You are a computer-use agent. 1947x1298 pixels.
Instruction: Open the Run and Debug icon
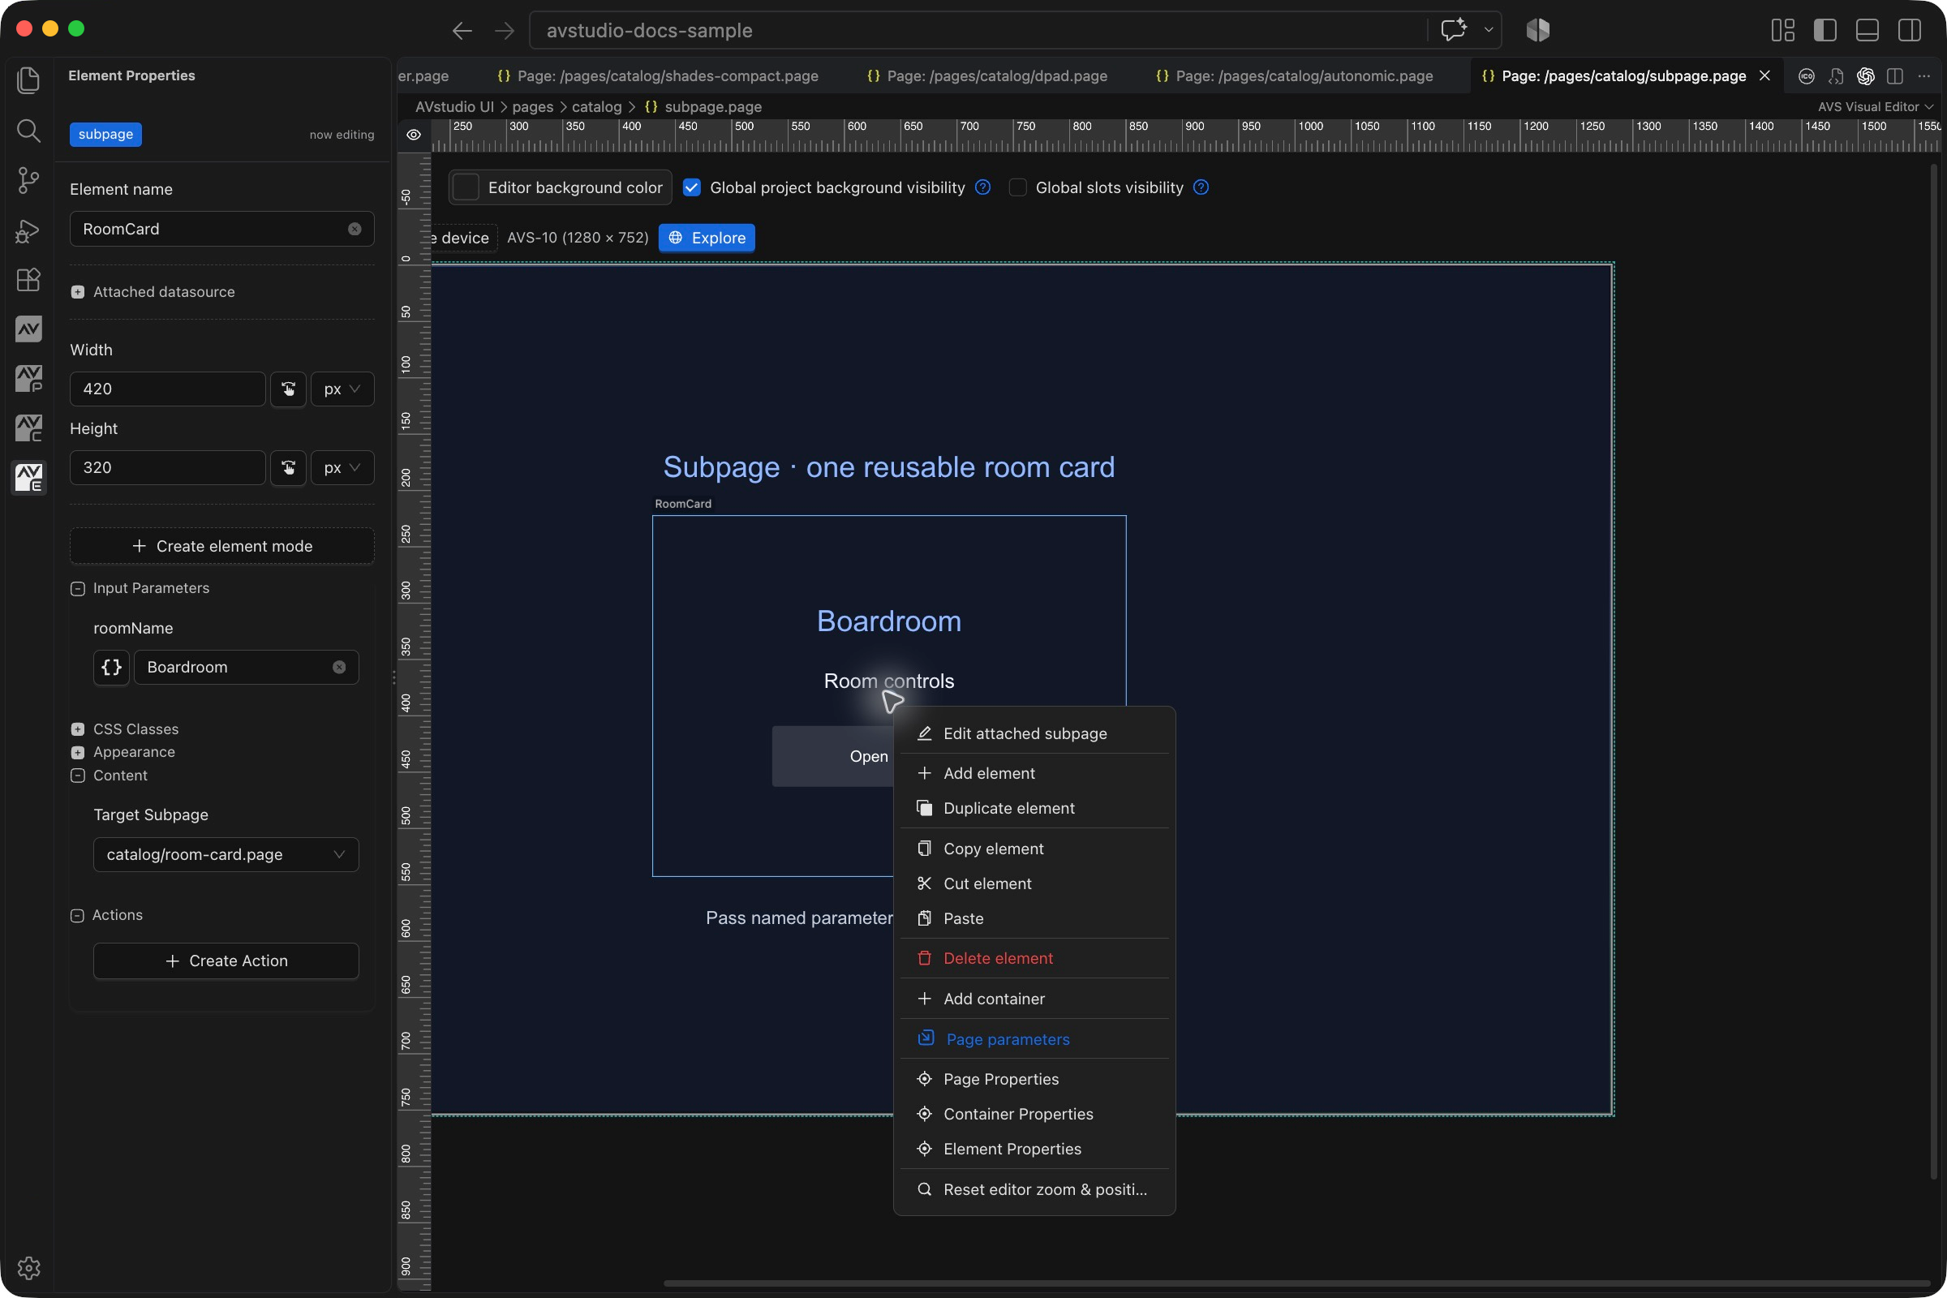28,230
